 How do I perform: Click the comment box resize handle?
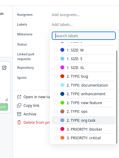point(7,99)
